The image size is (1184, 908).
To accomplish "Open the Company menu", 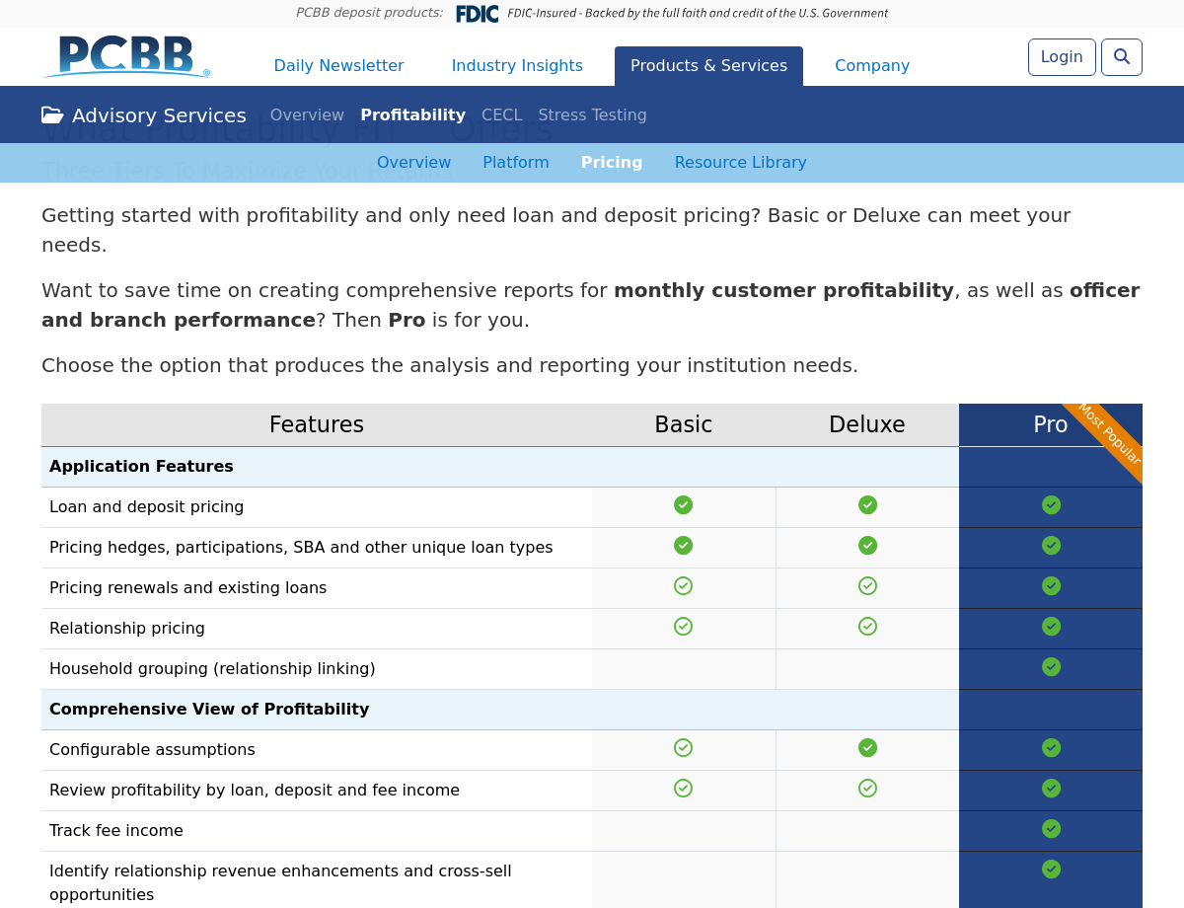I will pyautogui.click(x=872, y=66).
